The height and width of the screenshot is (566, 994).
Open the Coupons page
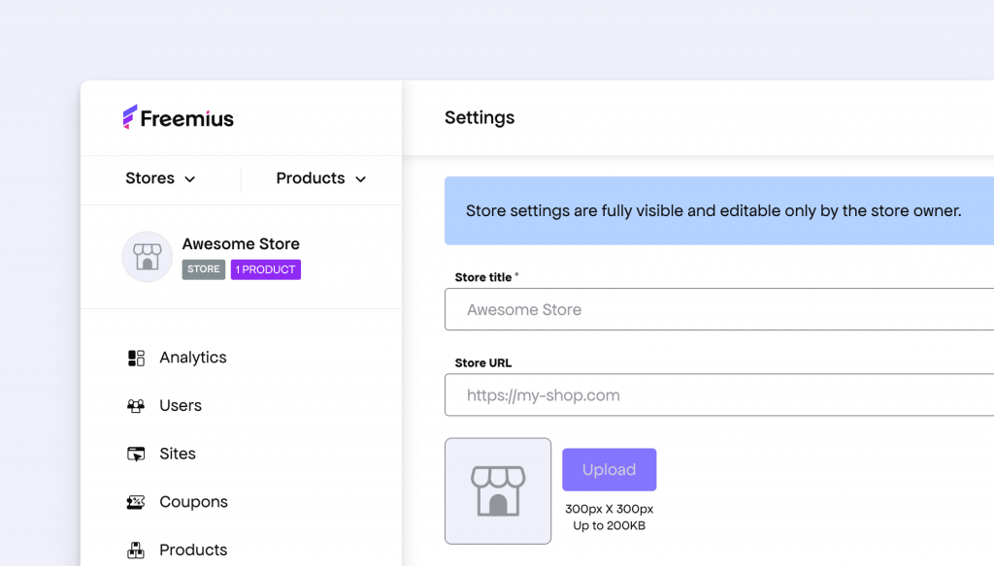193,502
